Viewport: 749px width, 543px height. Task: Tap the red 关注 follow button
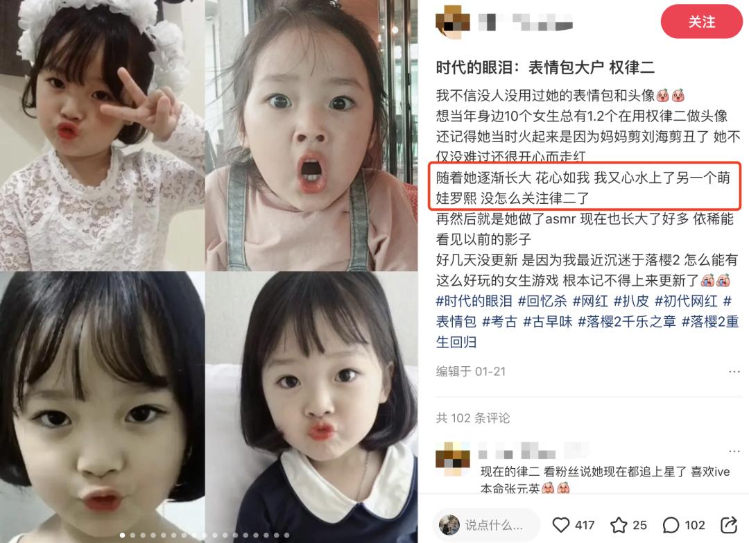click(701, 21)
